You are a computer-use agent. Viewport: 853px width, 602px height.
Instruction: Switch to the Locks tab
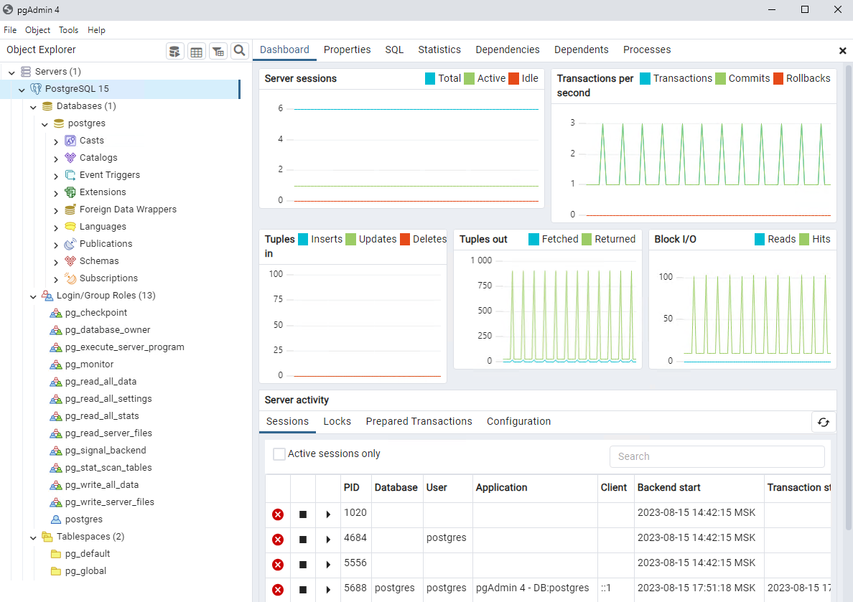tap(337, 421)
